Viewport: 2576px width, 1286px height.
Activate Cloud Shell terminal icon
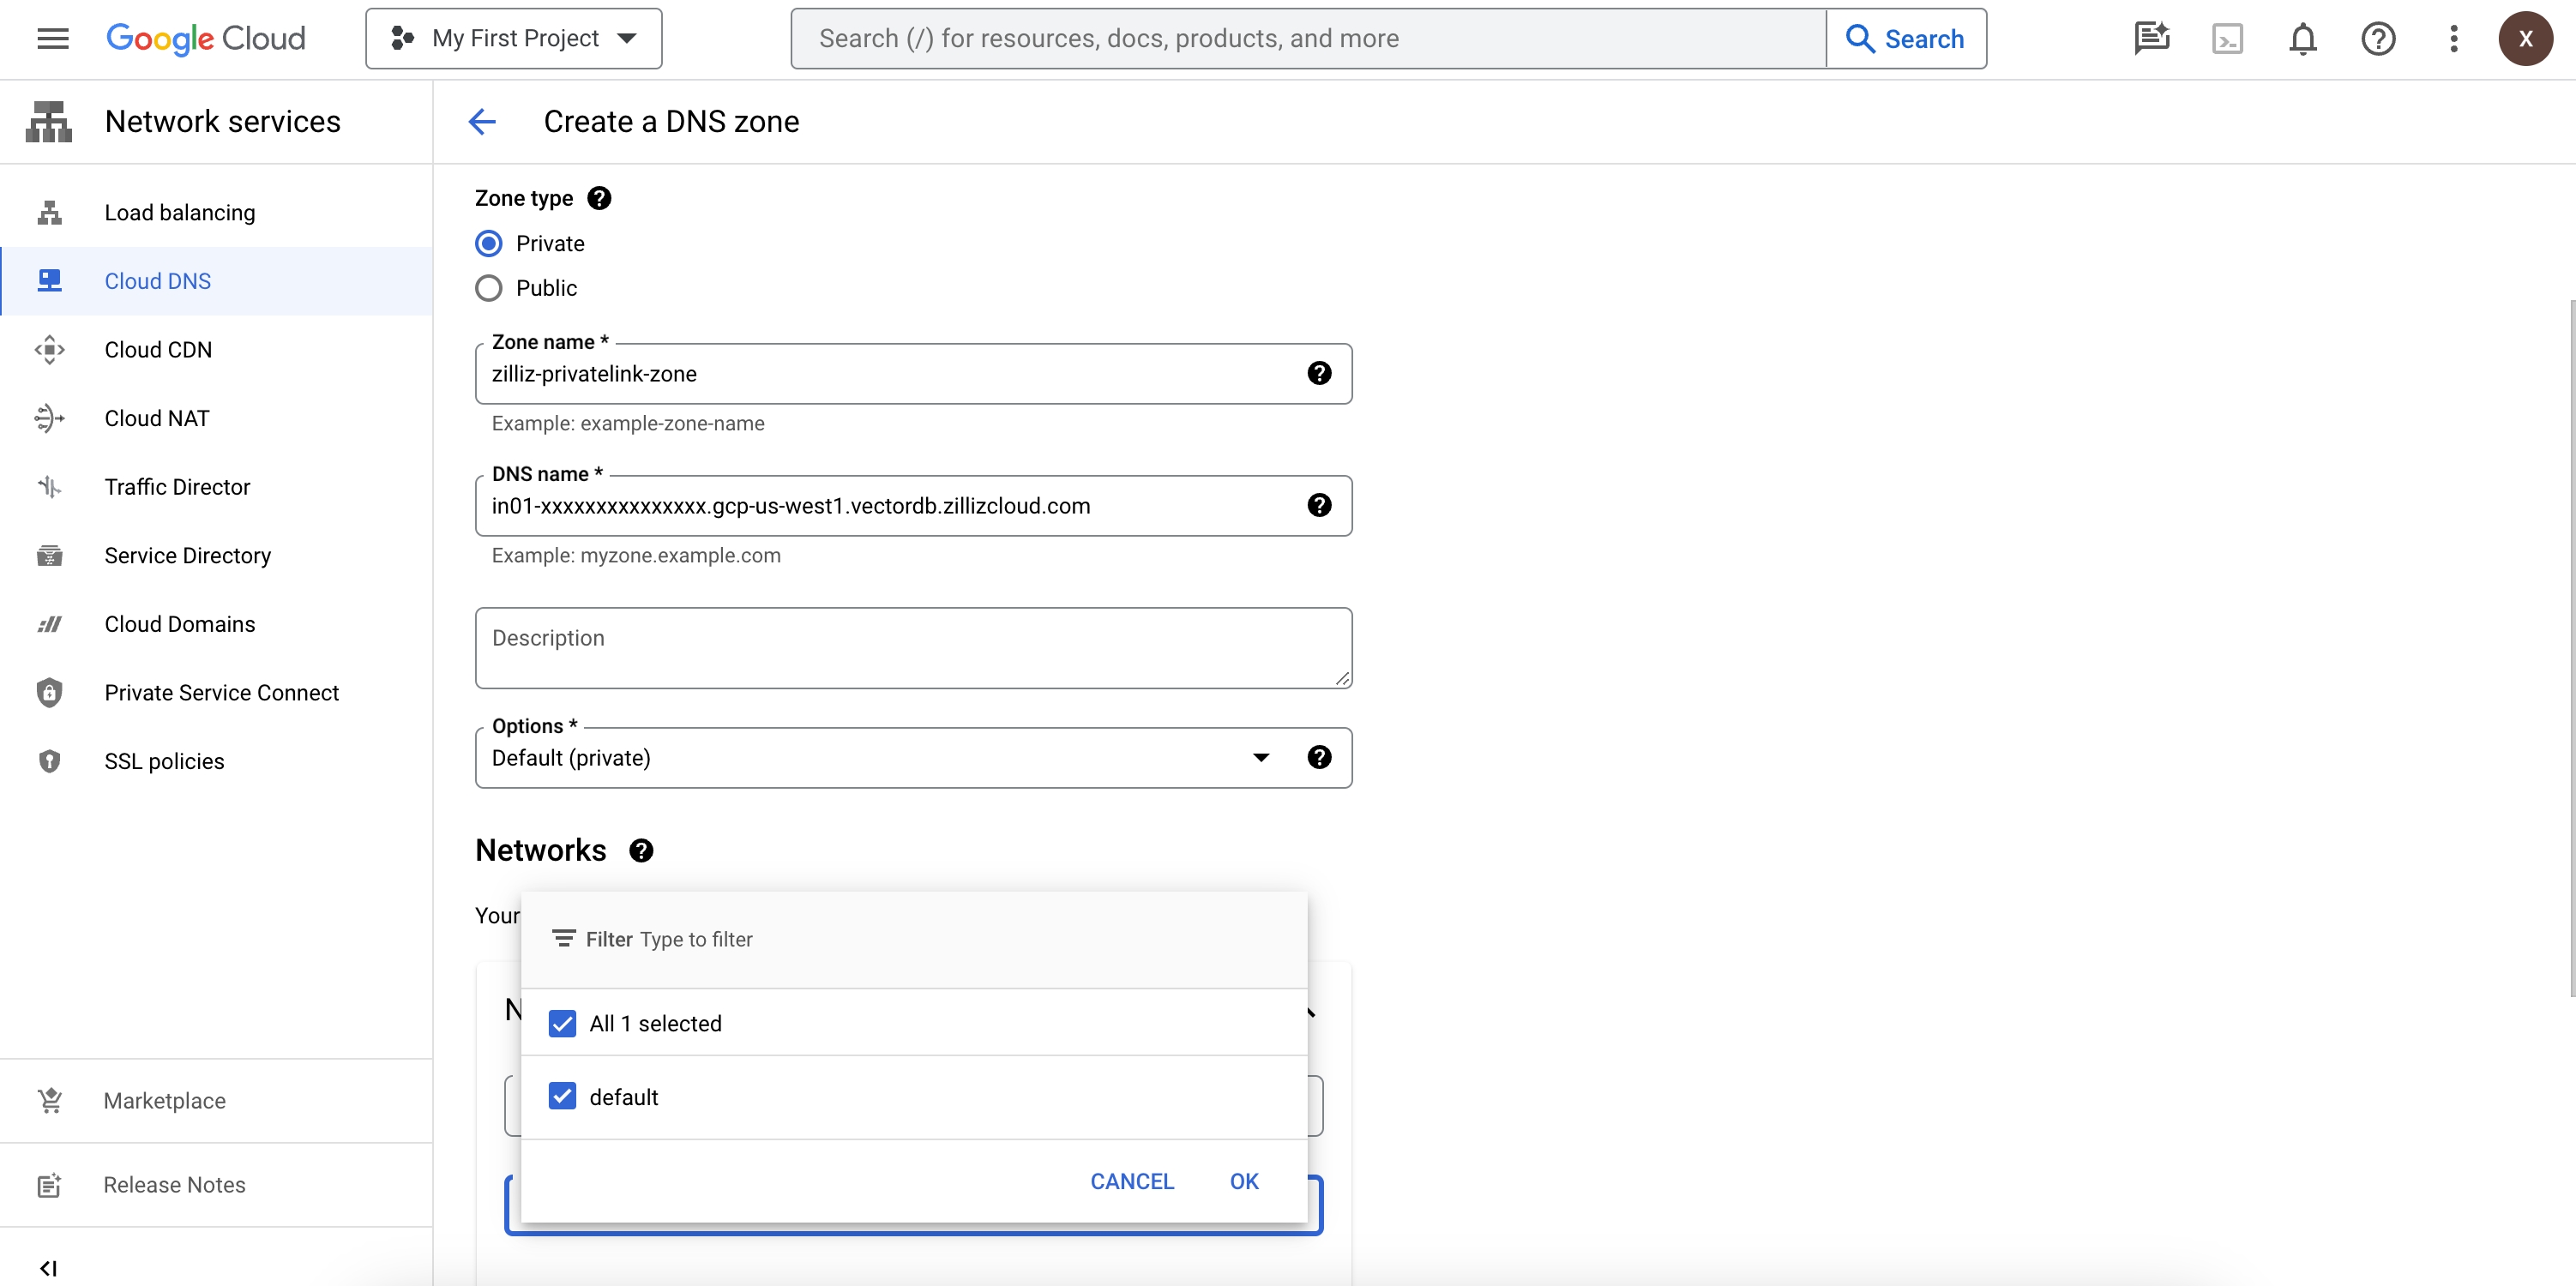point(2227,39)
